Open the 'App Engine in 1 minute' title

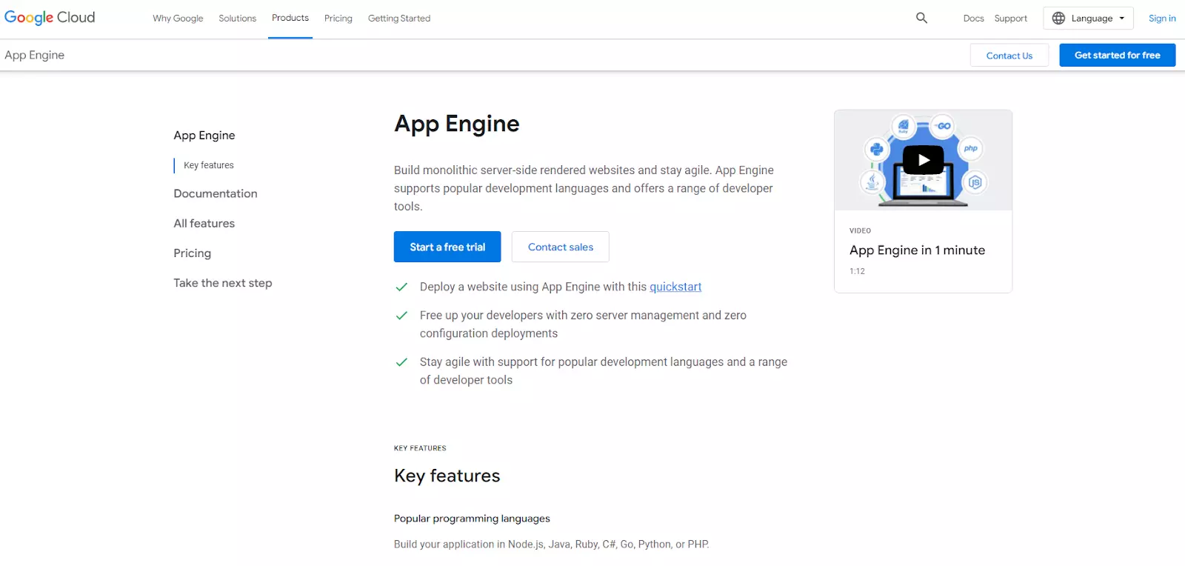tap(917, 250)
